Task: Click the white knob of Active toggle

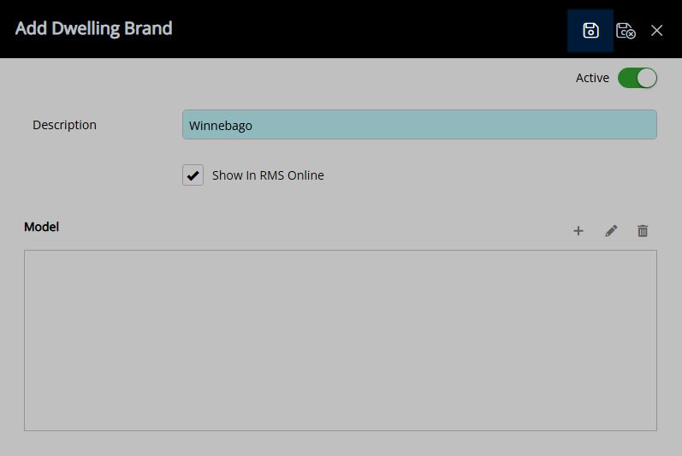Action: click(647, 78)
